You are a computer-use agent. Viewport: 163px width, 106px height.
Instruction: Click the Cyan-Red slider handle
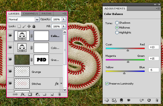pos(128,50)
